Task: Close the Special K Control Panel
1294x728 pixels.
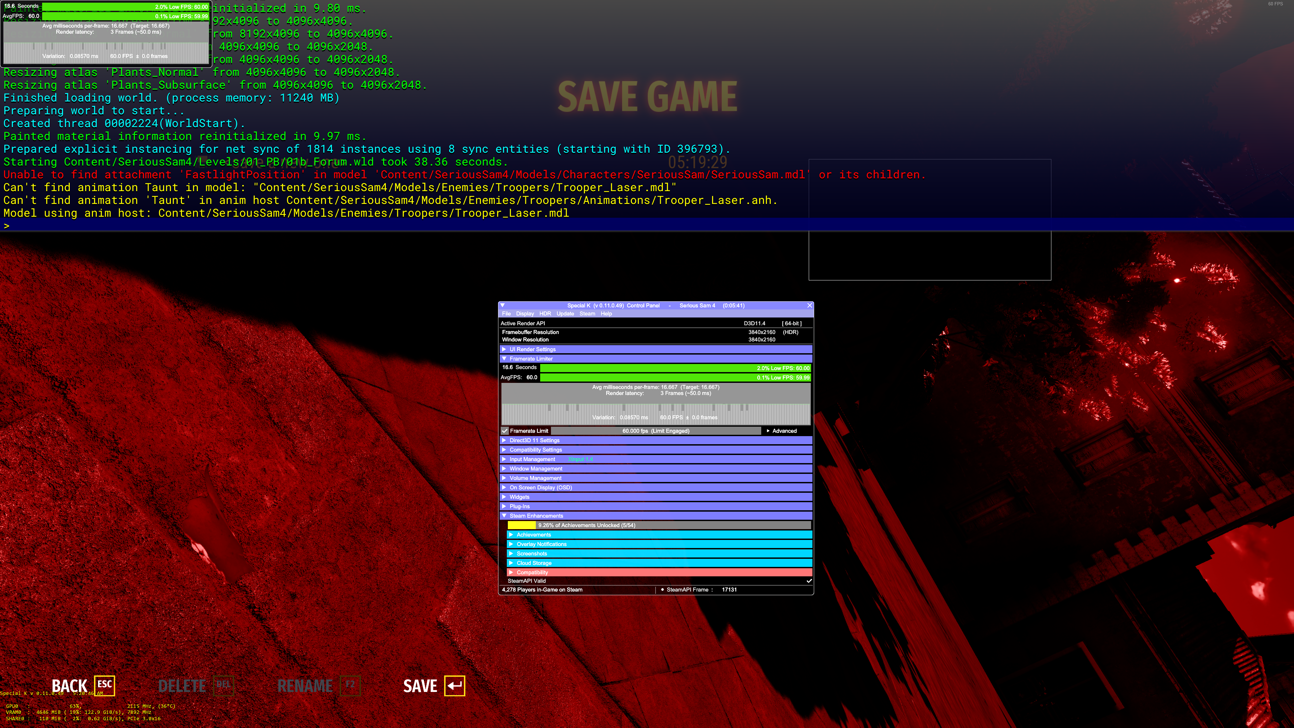Action: click(x=809, y=305)
